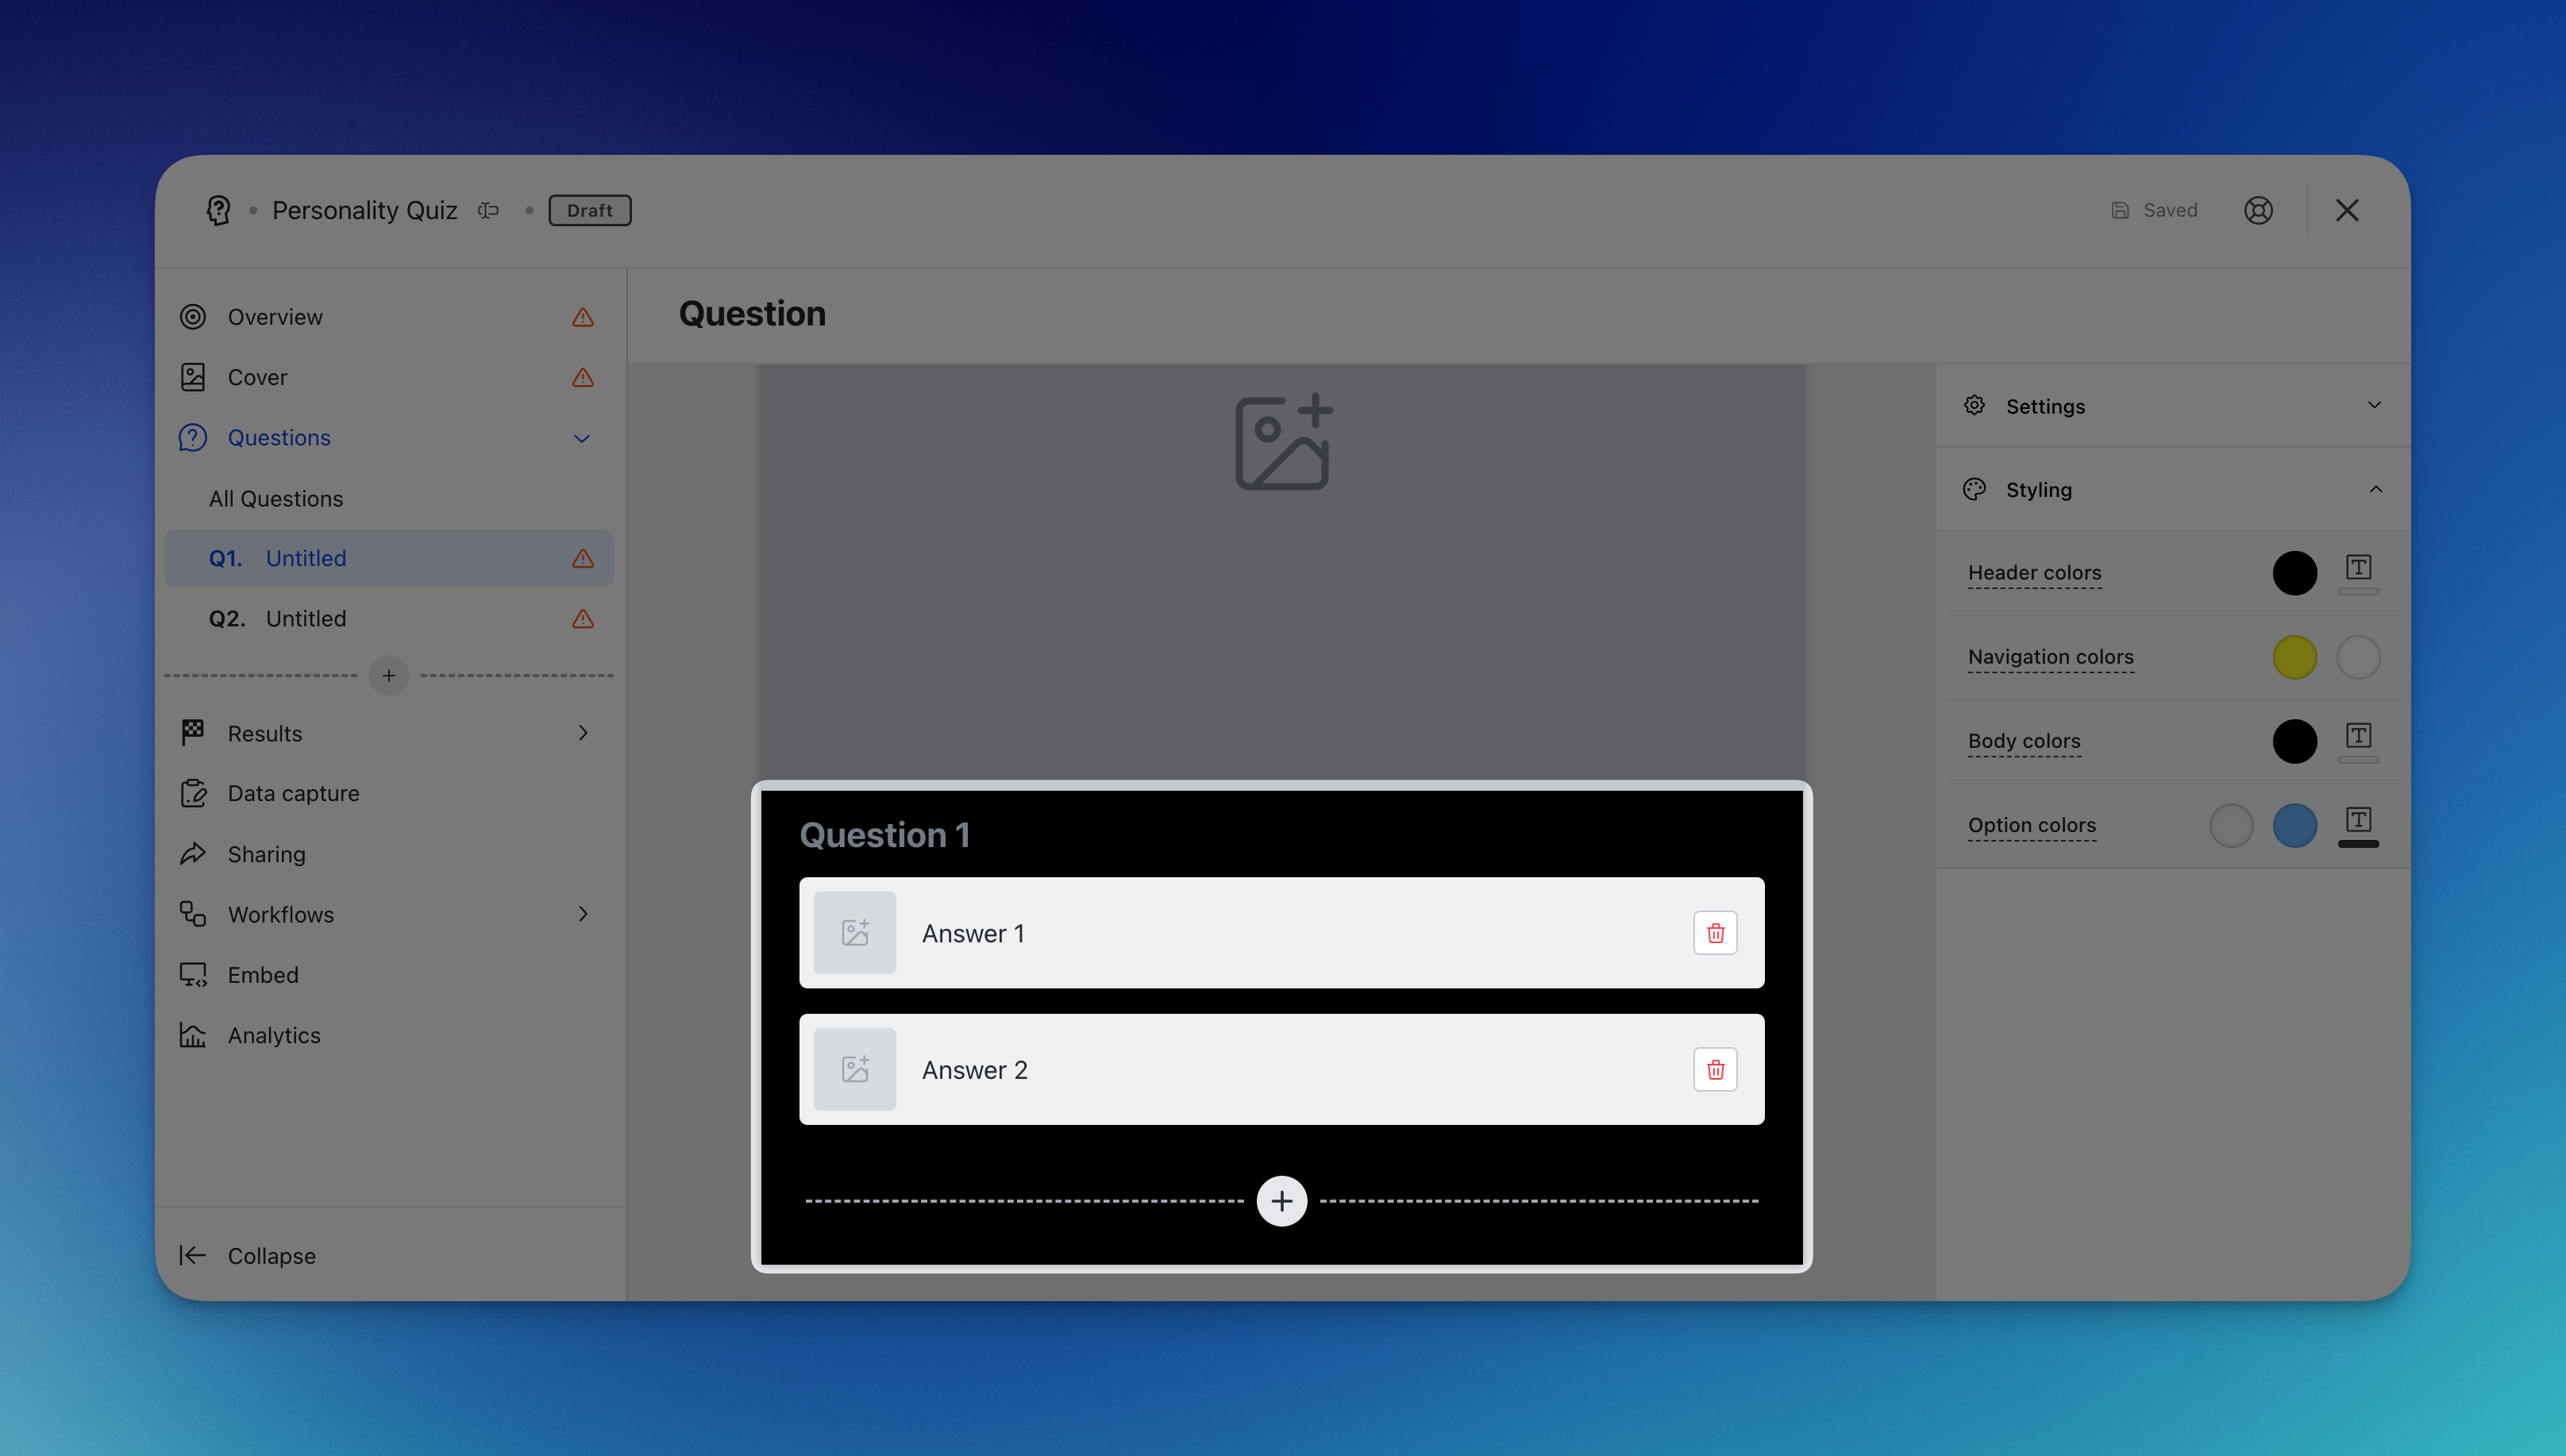The image size is (2566, 1456).
Task: Rename the quiz via edit icon
Action: click(488, 210)
